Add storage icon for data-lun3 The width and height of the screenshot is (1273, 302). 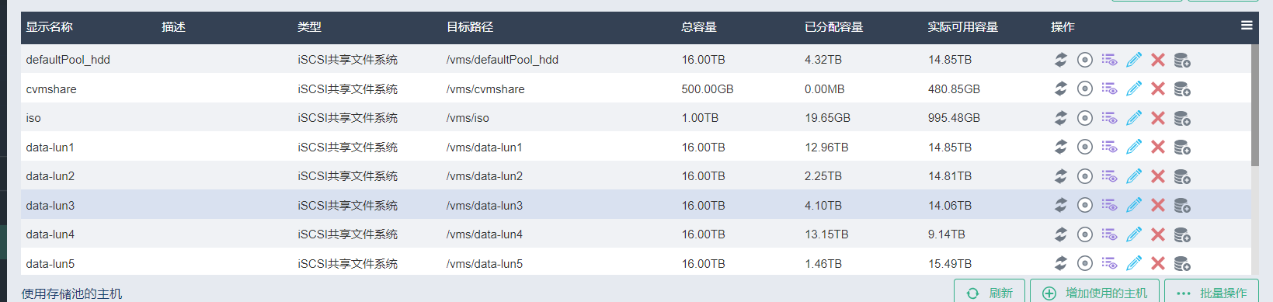[1182, 206]
